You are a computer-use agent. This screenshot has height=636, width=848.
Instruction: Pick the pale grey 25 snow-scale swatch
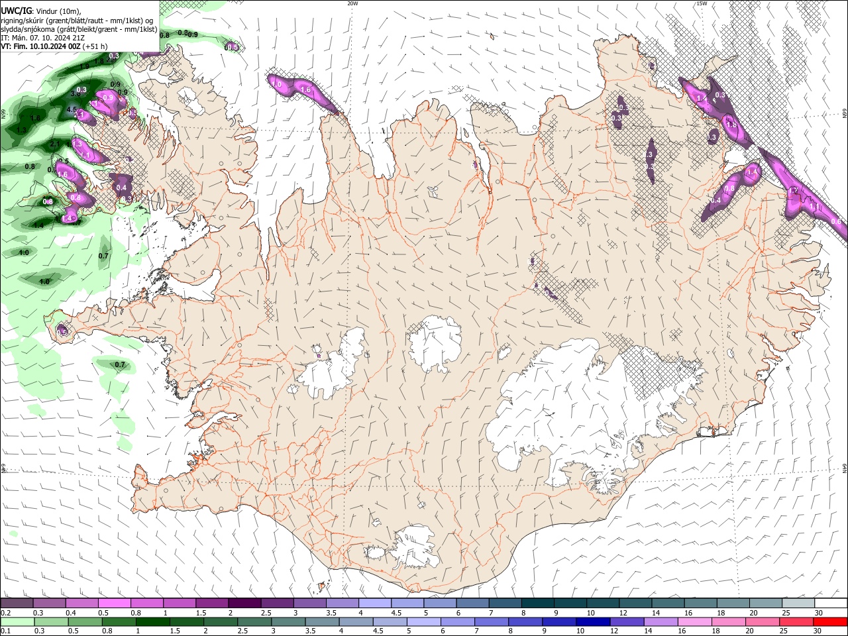tap(798, 603)
